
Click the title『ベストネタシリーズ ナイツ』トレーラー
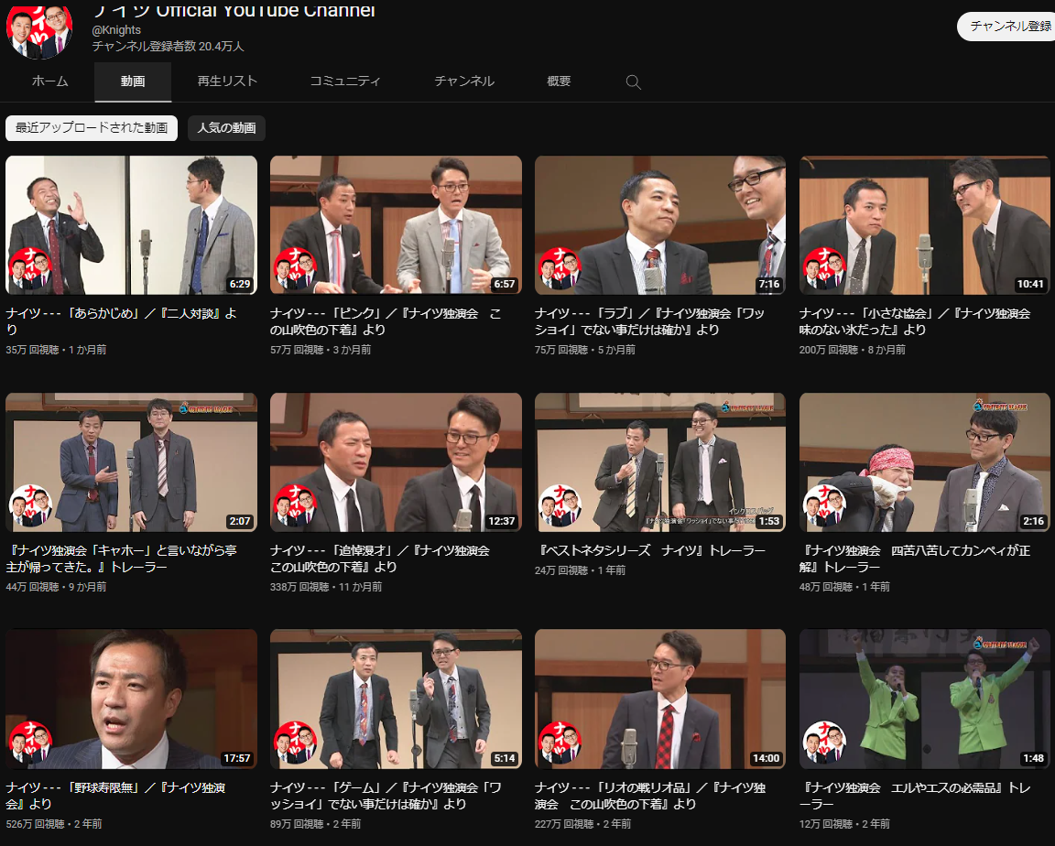[650, 551]
